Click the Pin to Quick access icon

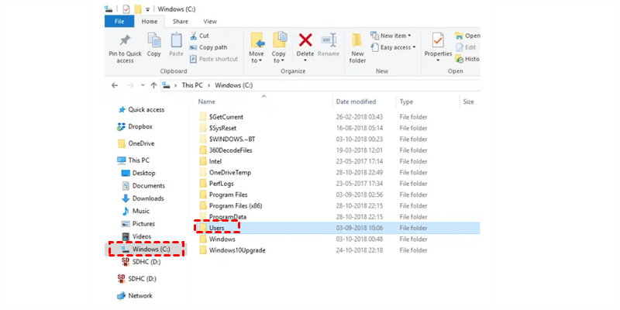click(x=125, y=41)
